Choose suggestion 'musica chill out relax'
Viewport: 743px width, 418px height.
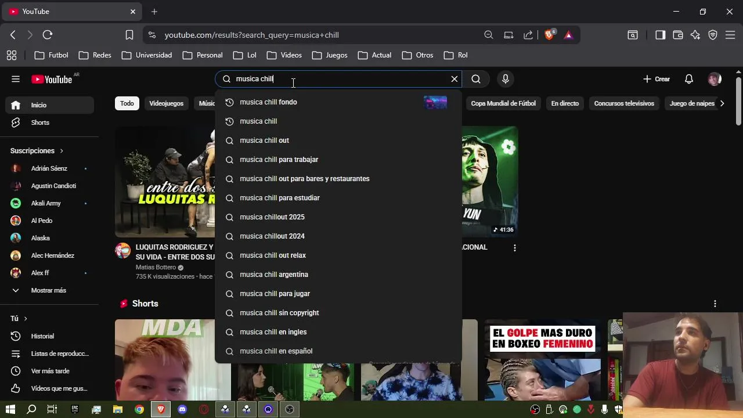pos(338,255)
